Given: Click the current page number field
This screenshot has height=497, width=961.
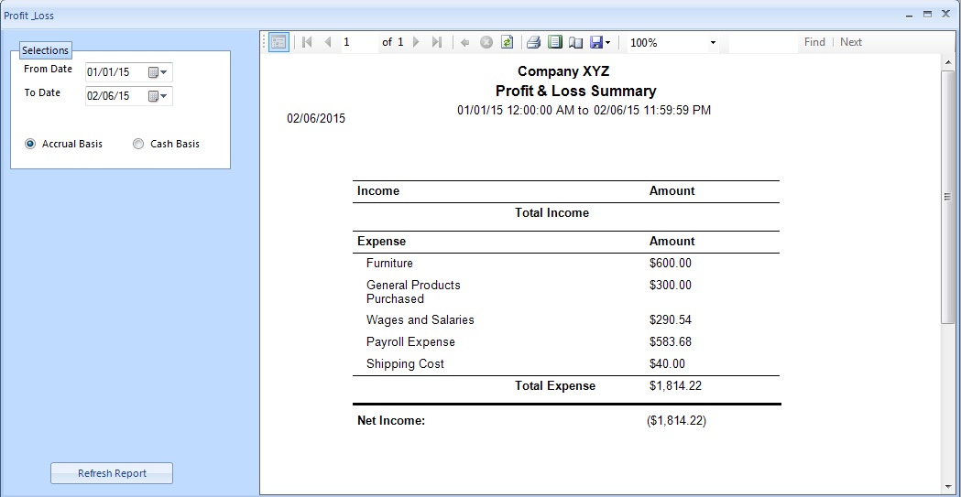Looking at the screenshot, I should pos(358,42).
